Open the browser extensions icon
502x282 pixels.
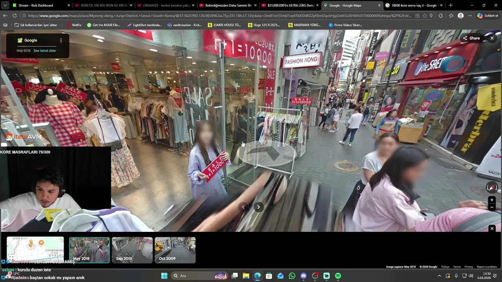coord(441,16)
